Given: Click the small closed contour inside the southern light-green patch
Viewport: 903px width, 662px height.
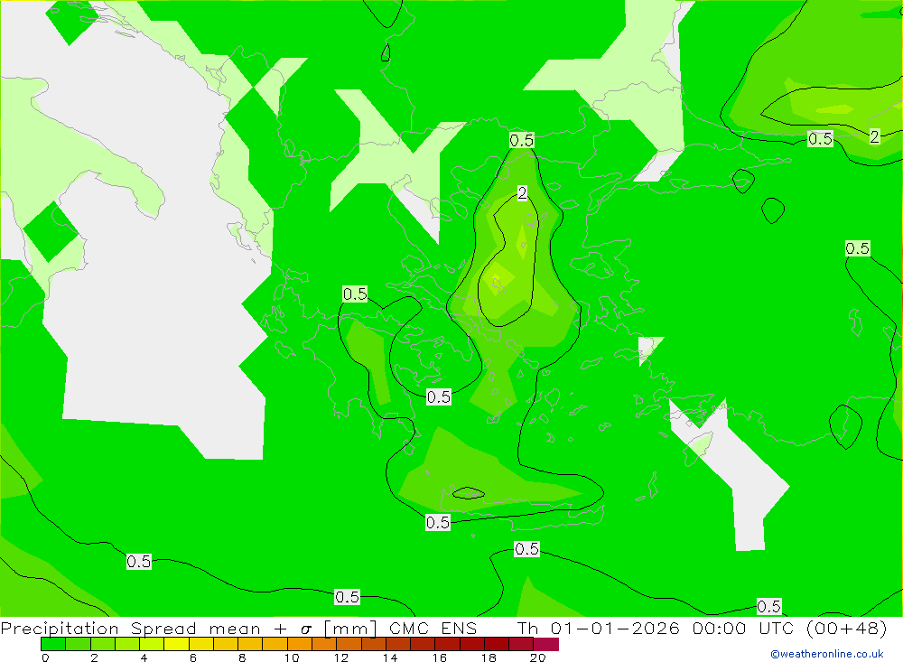Looking at the screenshot, I should point(468,493).
